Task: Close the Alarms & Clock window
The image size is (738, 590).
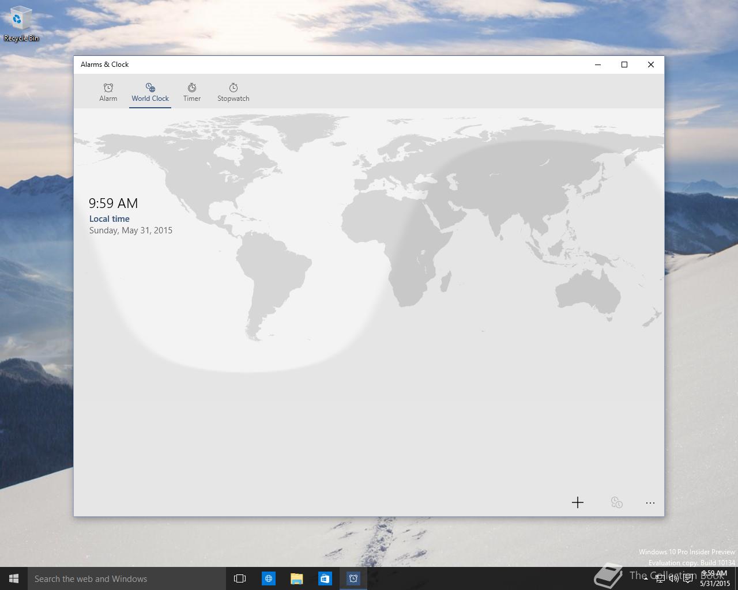Action: [x=651, y=65]
